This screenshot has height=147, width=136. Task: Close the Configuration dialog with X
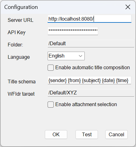tap(128, 7)
